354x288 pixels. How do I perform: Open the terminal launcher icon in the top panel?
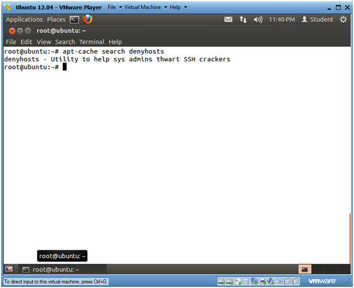click(74, 20)
